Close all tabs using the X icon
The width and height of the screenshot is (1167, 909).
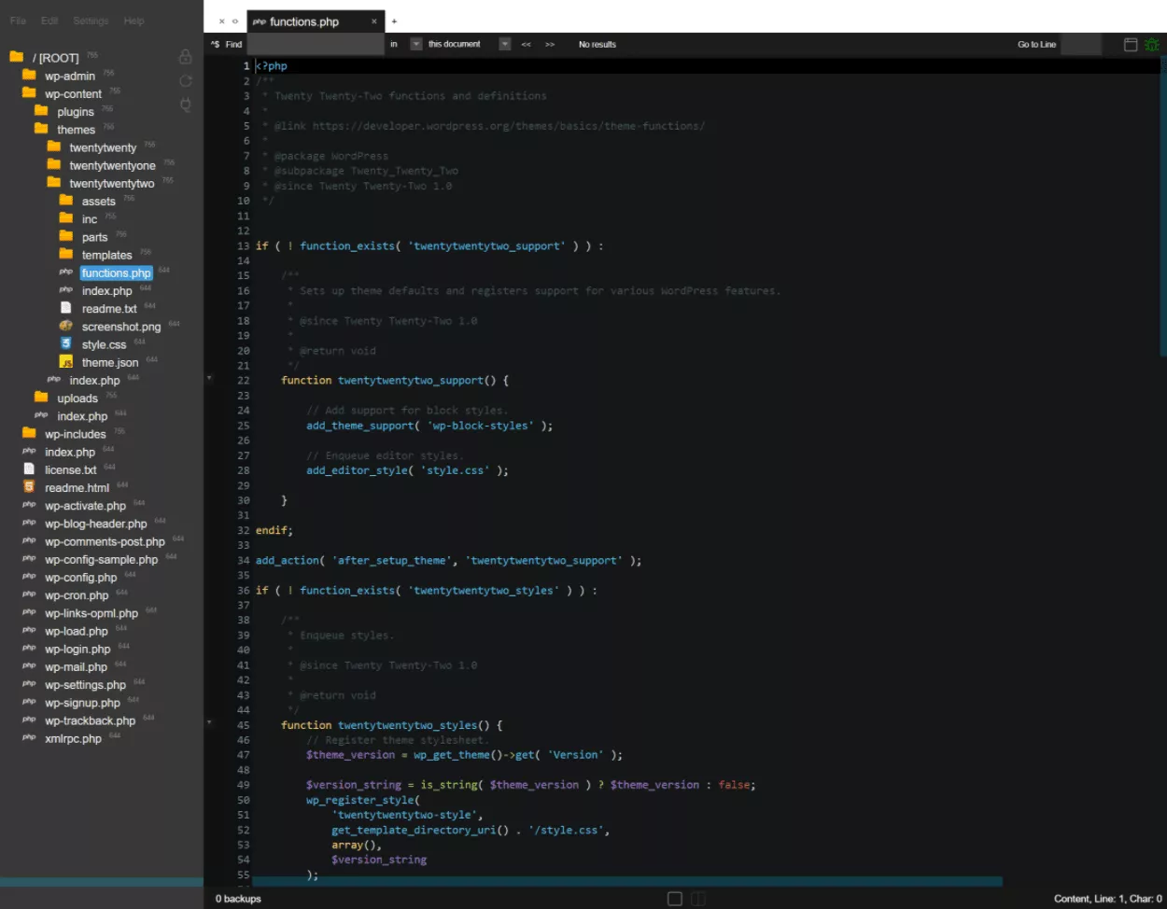click(x=221, y=21)
